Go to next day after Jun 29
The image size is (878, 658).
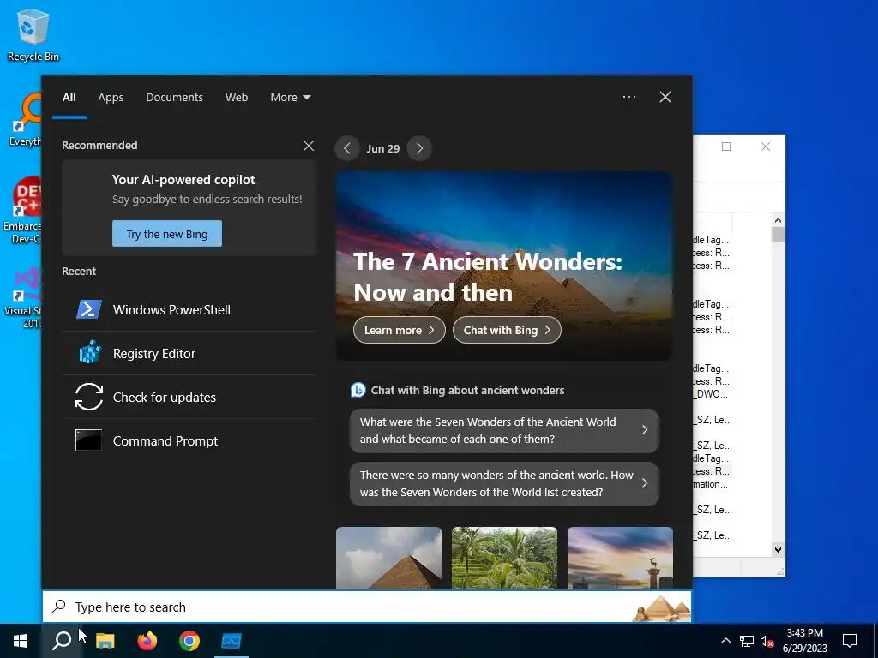(419, 148)
